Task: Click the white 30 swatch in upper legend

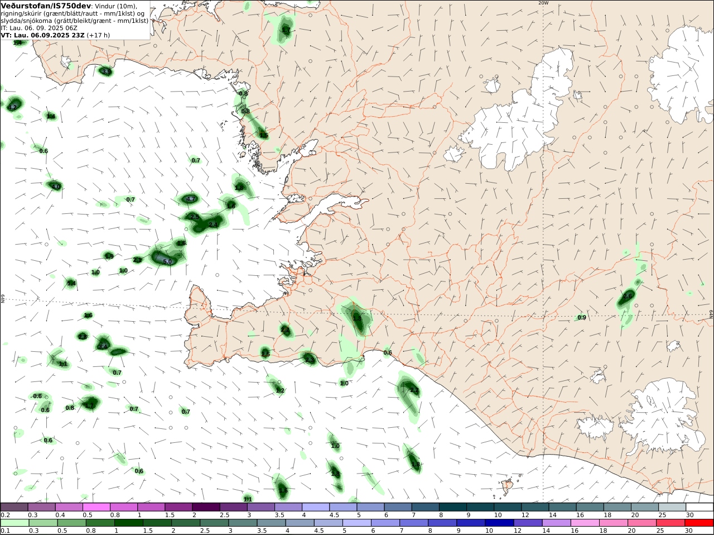Action: point(699,507)
